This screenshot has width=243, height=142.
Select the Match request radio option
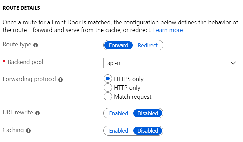(x=108, y=97)
